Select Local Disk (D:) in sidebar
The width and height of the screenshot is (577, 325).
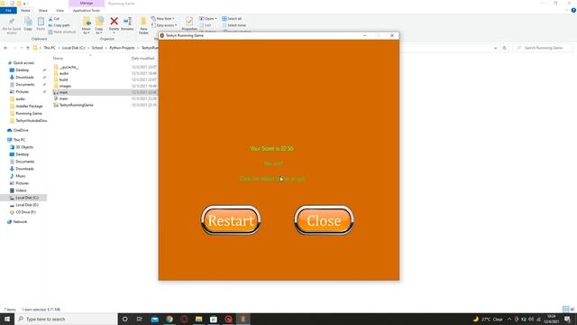click(x=27, y=205)
